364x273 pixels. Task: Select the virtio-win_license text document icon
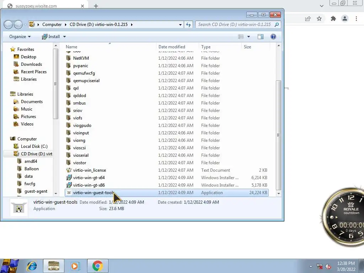tap(69, 170)
